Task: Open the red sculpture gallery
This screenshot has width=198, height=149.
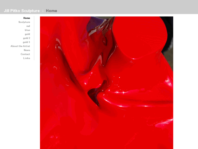Action: pos(28,26)
